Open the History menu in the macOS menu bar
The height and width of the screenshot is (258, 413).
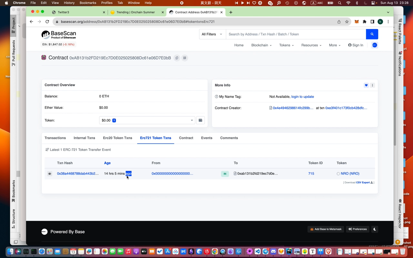[69, 3]
